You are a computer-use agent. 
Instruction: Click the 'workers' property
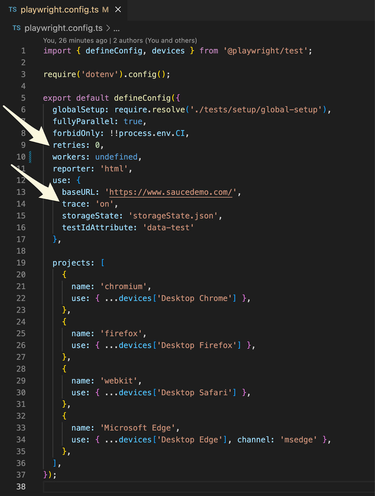coord(69,157)
